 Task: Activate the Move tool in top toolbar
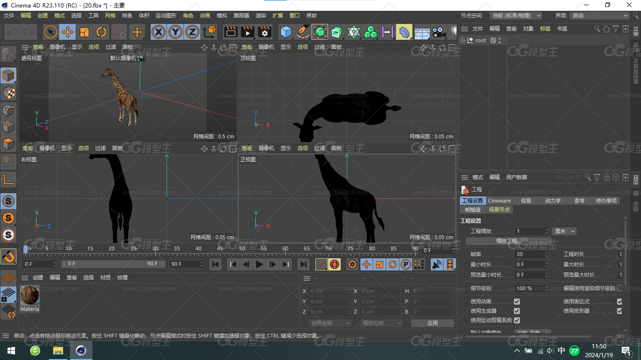pos(68,32)
